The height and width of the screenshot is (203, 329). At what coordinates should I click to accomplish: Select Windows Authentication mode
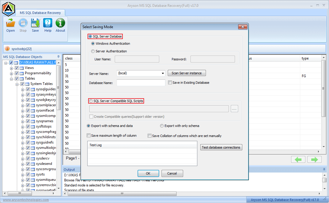tap(92, 43)
